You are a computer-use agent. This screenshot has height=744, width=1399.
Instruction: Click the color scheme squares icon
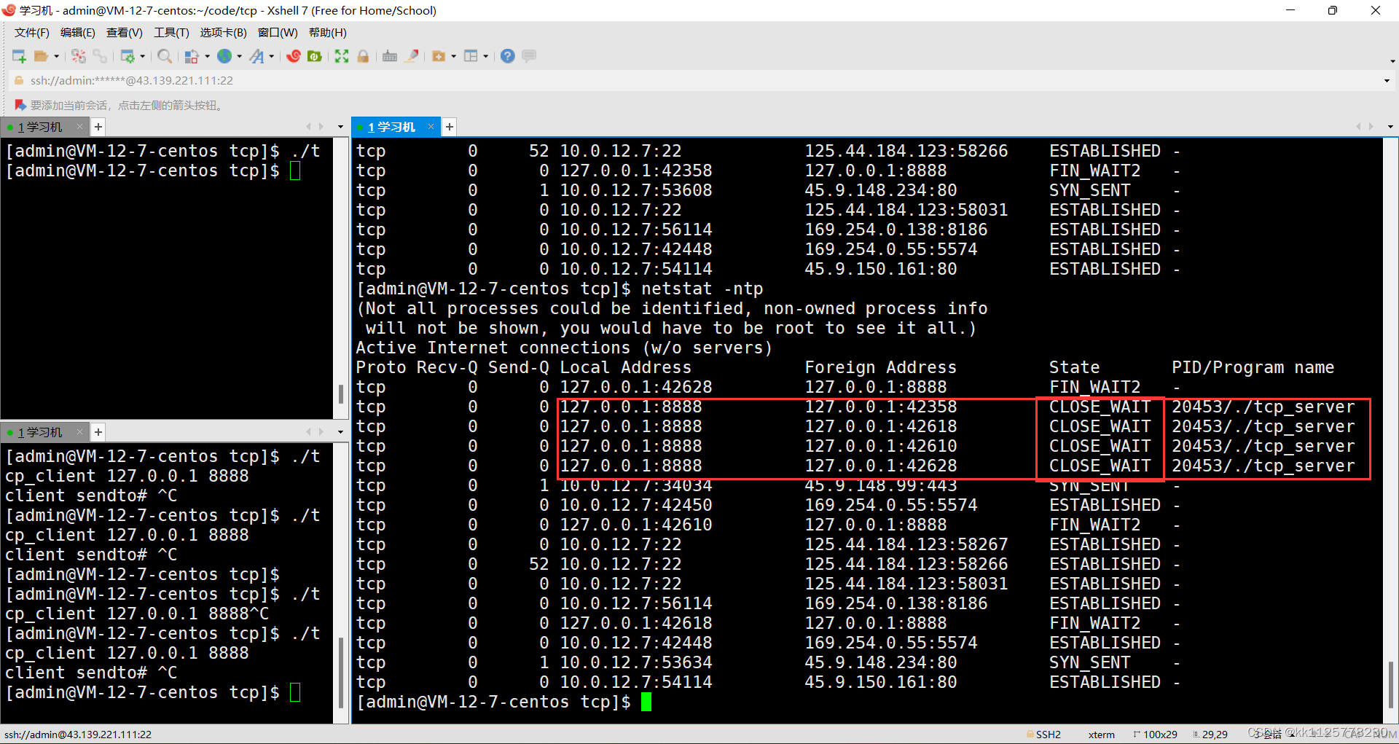192,56
